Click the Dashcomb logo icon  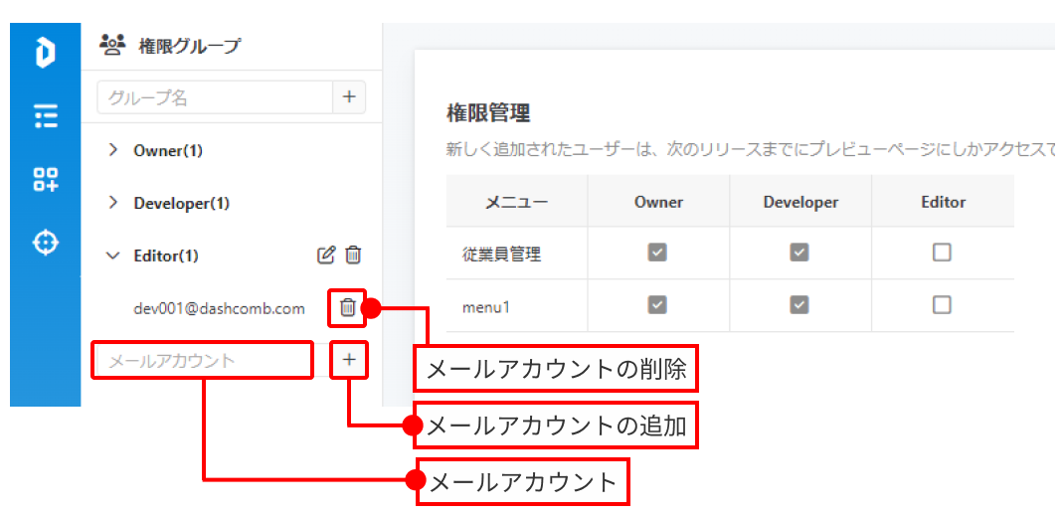[45, 52]
